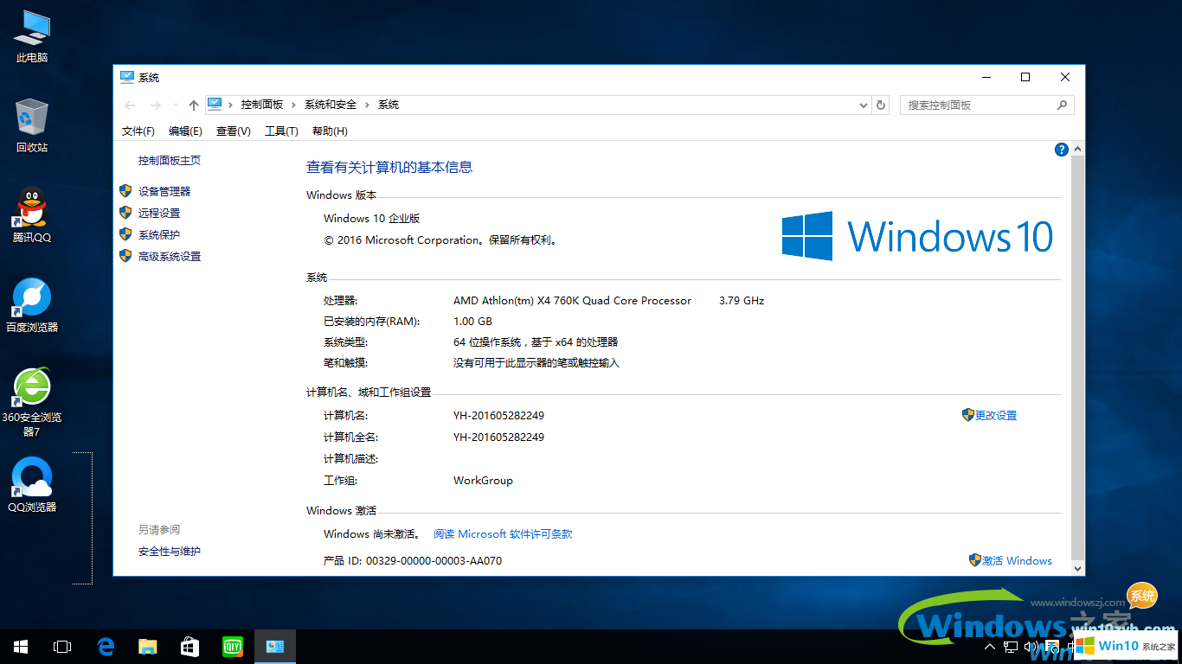Click WorkGroup value text
Viewport: 1182px width, 664px height.
pyautogui.click(x=483, y=481)
